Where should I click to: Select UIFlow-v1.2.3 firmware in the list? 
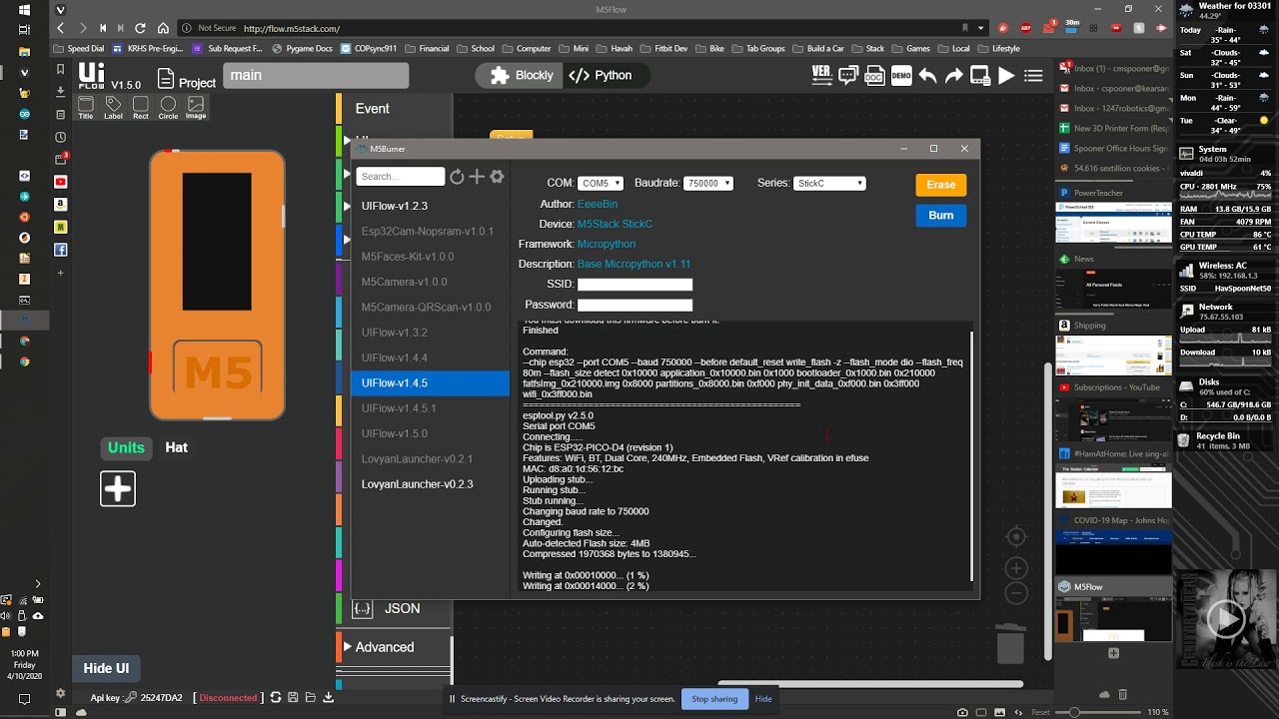(x=431, y=206)
